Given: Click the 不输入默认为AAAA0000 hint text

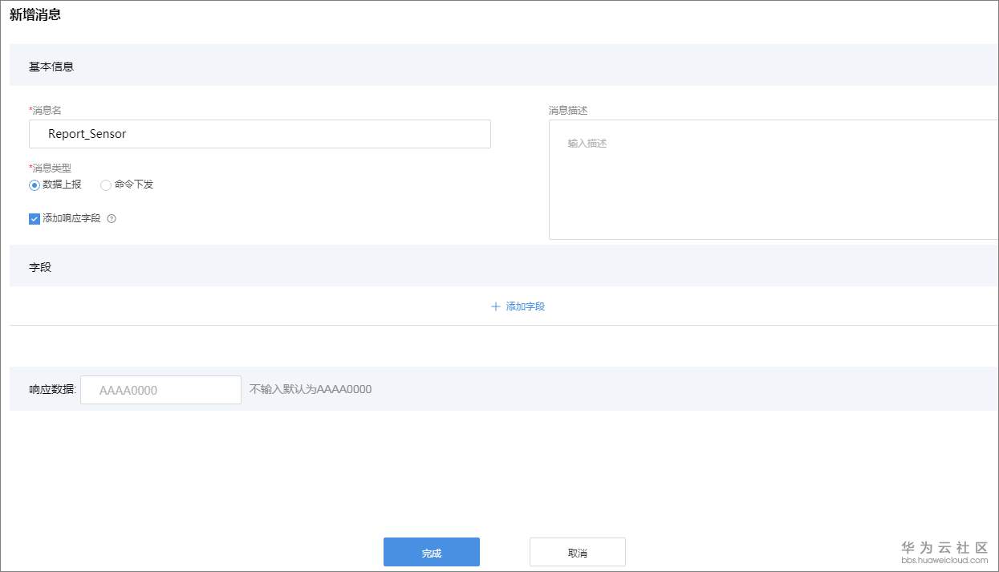Looking at the screenshot, I should click(x=311, y=389).
